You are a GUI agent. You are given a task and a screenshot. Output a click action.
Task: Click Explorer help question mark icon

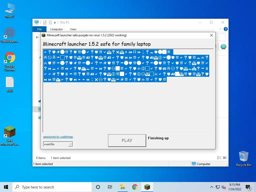[226, 29]
